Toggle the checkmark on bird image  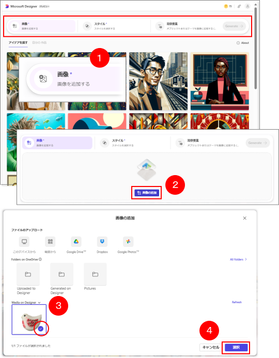click(x=41, y=329)
